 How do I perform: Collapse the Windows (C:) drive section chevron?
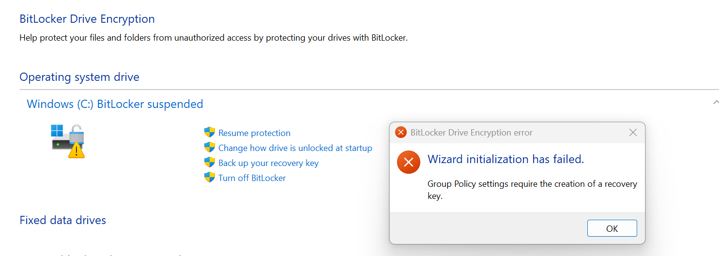(716, 102)
